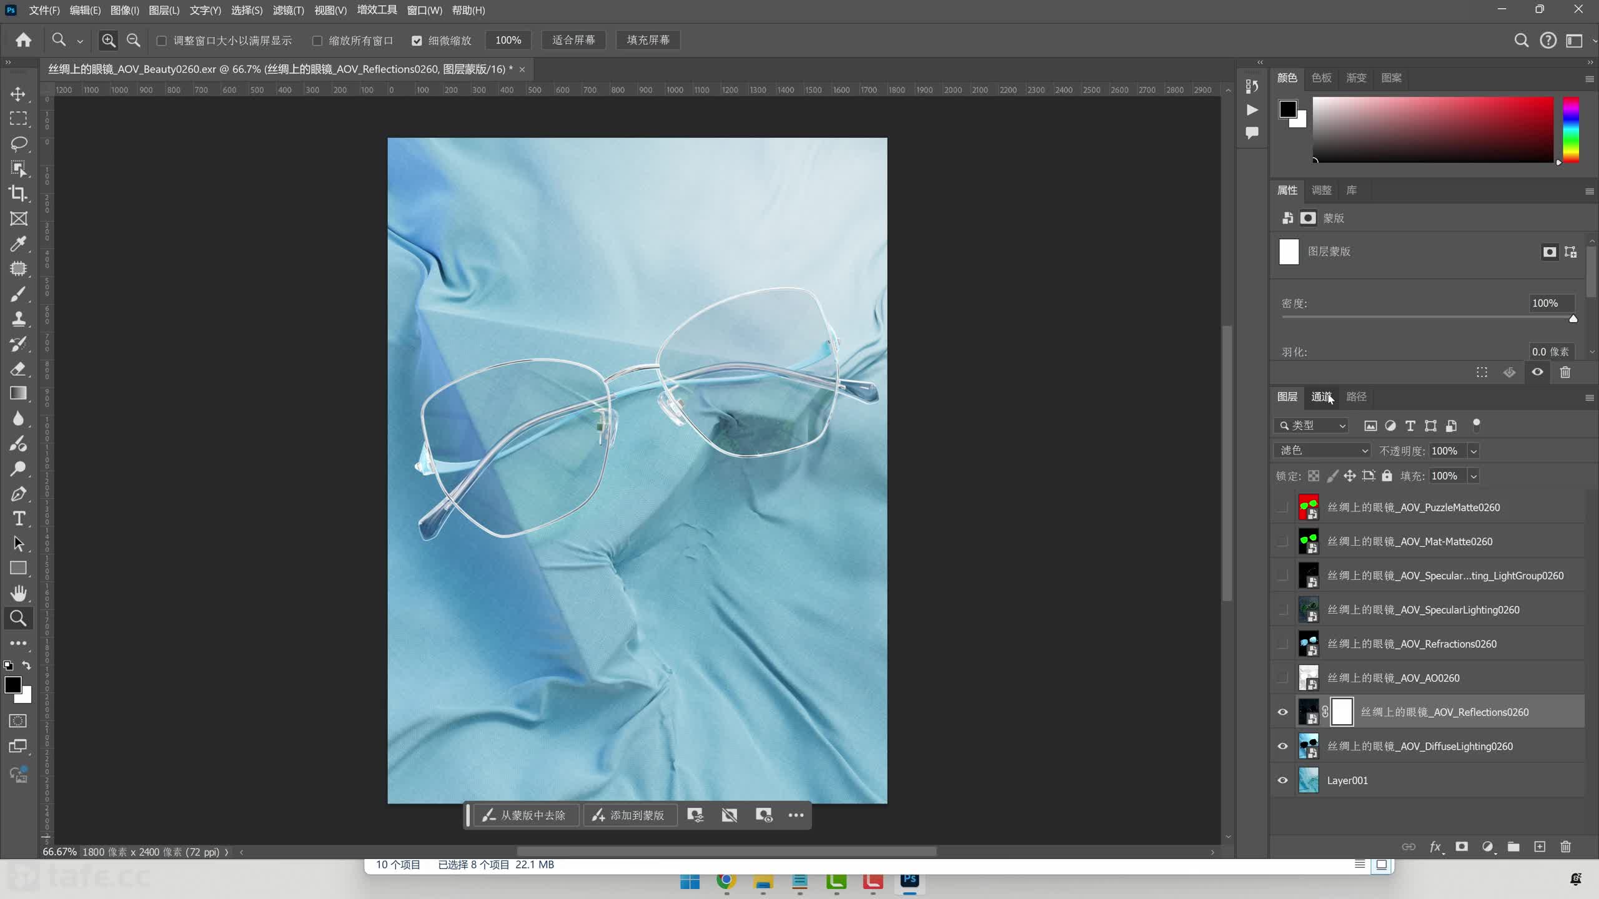Screen dimensions: 1599x899
Task: Select the Lasso tool
Action: [18, 144]
